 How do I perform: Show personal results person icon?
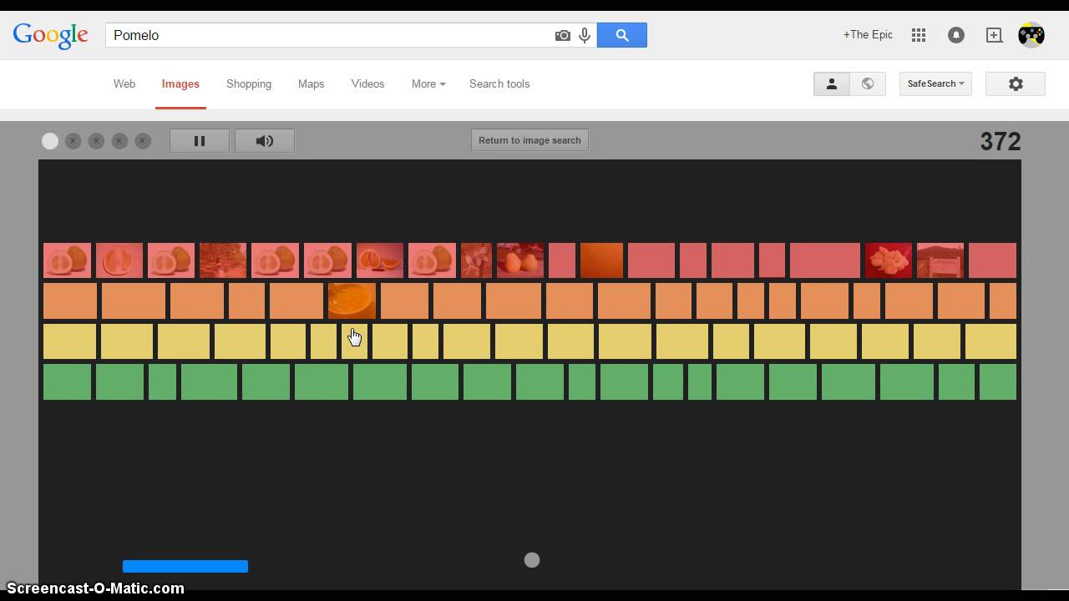832,83
